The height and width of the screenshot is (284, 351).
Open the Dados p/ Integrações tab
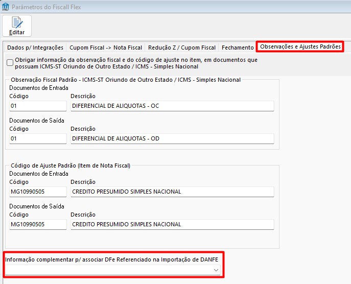[x=35, y=48]
